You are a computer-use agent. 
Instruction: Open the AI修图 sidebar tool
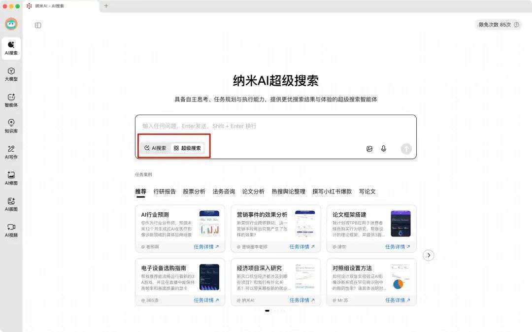11,178
